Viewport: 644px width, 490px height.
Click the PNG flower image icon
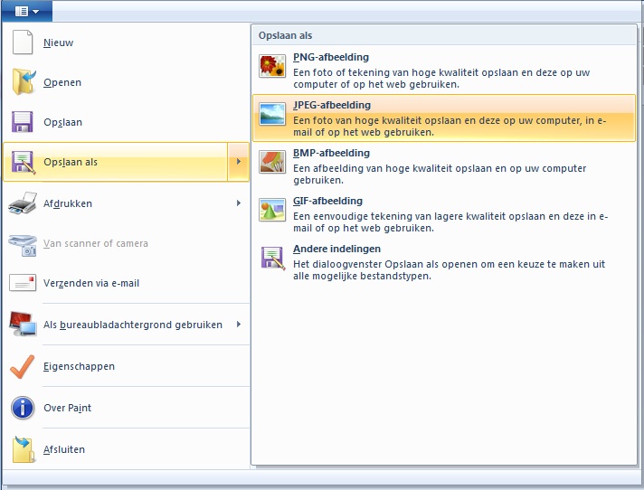click(x=272, y=66)
